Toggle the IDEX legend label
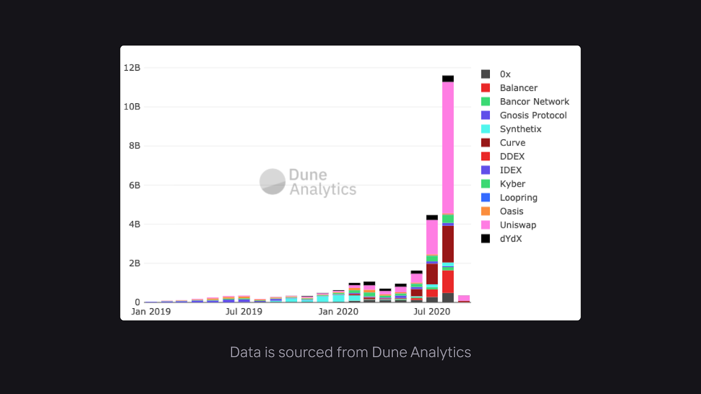Viewport: 701px width, 394px height. click(x=511, y=170)
